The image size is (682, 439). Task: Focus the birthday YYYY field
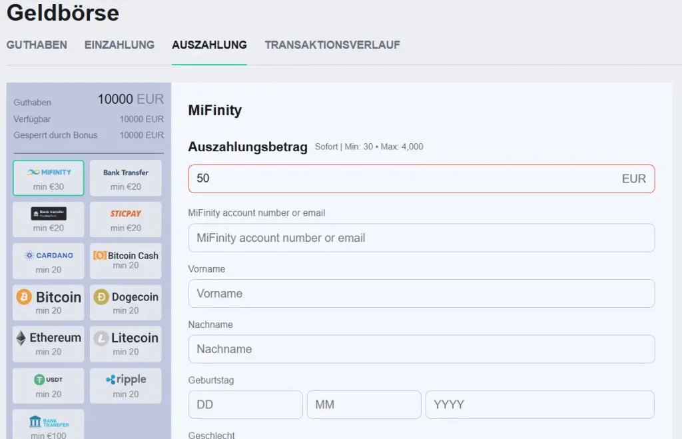tap(539, 404)
